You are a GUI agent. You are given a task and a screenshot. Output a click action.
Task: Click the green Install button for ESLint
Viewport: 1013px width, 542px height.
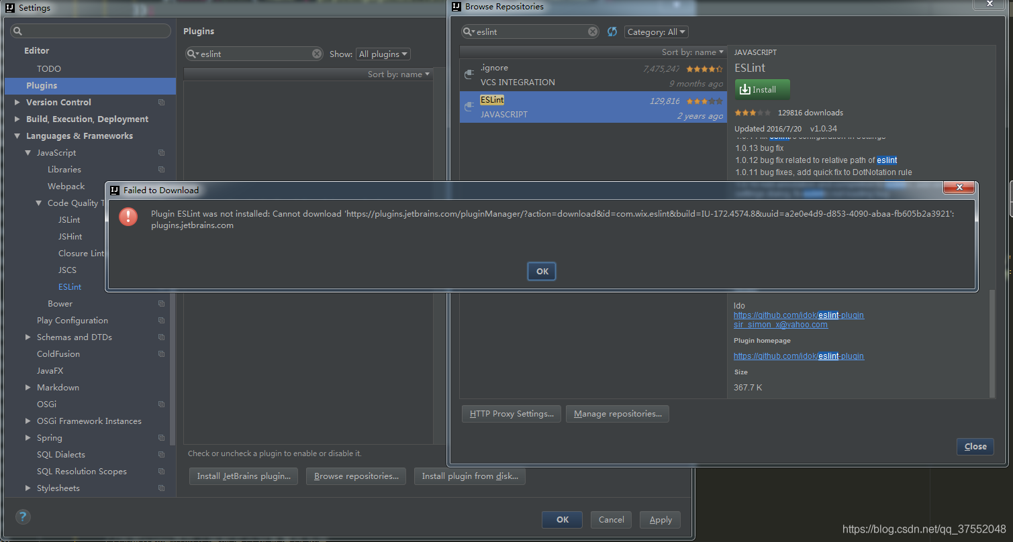(x=762, y=89)
